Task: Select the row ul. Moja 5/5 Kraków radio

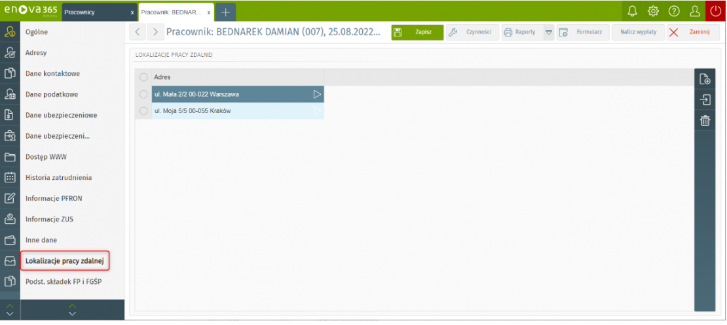Action: coord(143,111)
